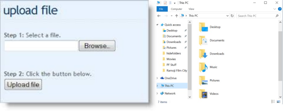Click the pin icon beside Downloads
Screen dimensions: 283x111
click(185, 42)
